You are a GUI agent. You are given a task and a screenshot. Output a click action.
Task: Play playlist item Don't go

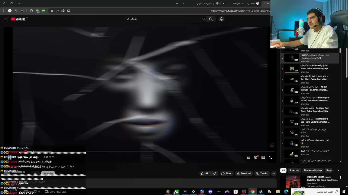310,111
